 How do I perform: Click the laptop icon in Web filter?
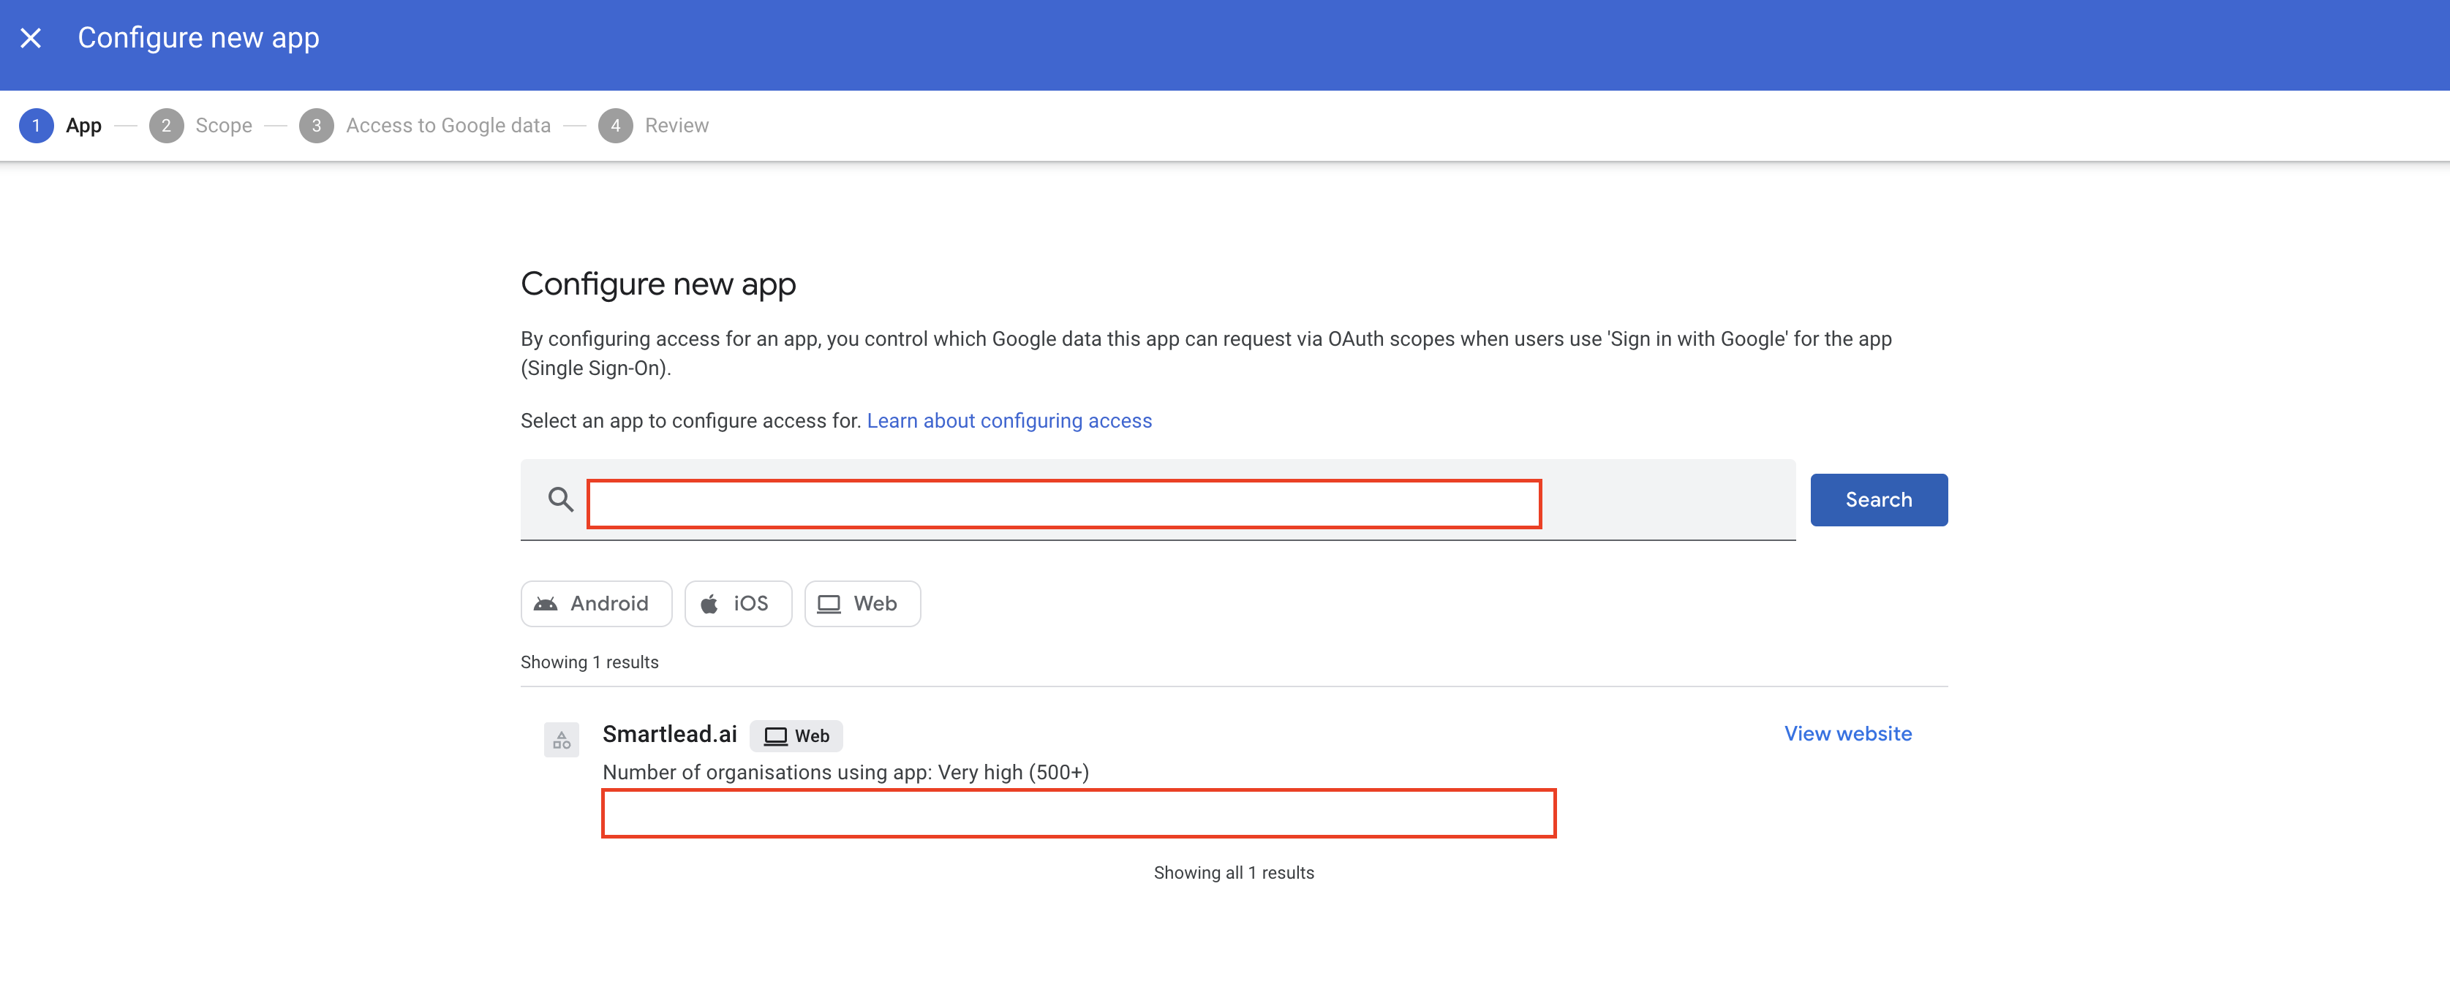click(x=829, y=604)
